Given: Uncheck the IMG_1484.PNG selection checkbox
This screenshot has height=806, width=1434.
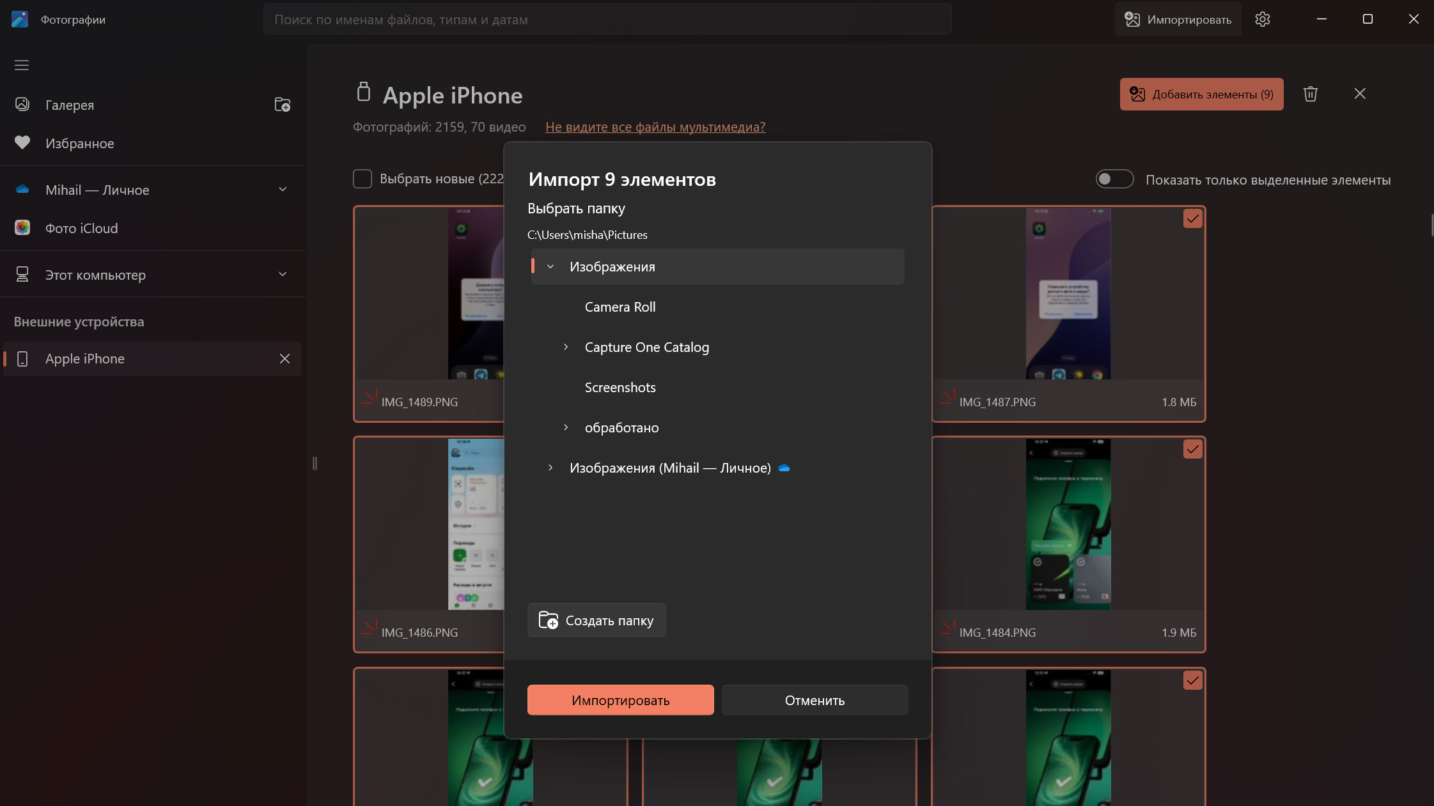Looking at the screenshot, I should pyautogui.click(x=1192, y=450).
